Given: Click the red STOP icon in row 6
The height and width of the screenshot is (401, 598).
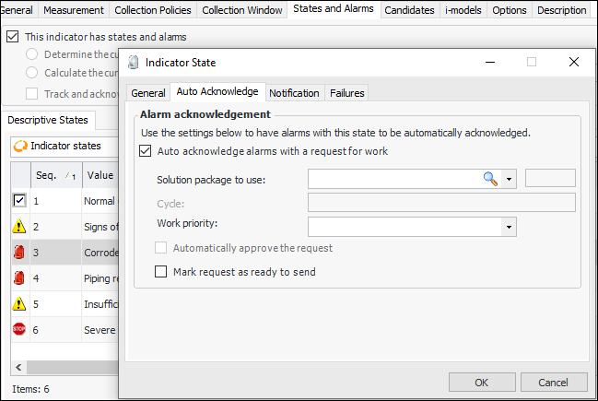Looking at the screenshot, I should coord(19,329).
